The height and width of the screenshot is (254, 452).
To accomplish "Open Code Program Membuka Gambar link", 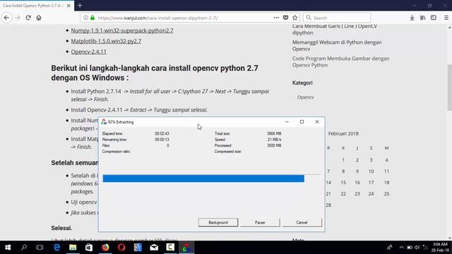I will tap(340, 61).
